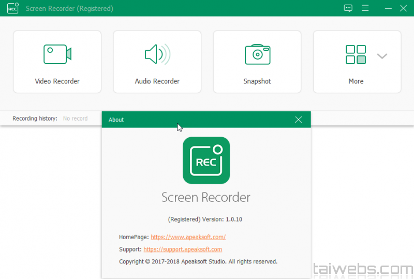
Task: Open the feedback chat bubble icon
Action: [x=348, y=8]
